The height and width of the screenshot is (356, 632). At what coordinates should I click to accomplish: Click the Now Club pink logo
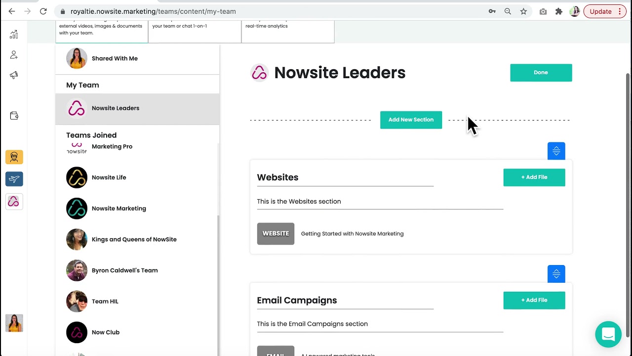[x=77, y=332]
